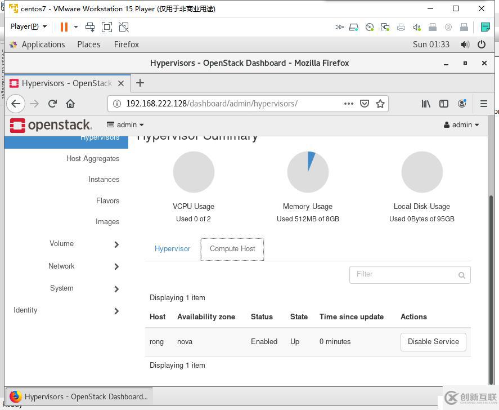Click Firefox reload page icon
Screen dimensions: 499x410
click(52, 104)
